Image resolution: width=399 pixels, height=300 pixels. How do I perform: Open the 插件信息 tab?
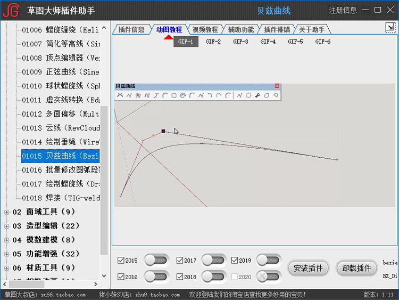pyautogui.click(x=131, y=29)
